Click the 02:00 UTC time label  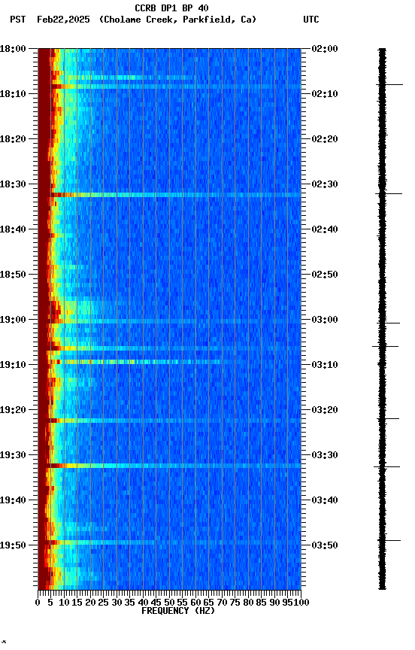(325, 48)
